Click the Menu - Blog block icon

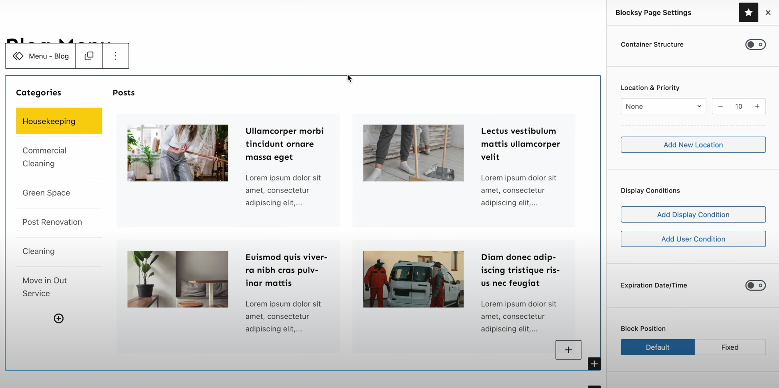[18, 56]
